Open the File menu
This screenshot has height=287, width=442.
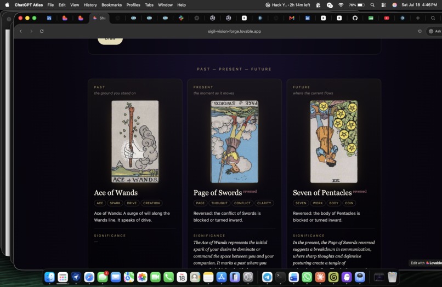[50, 5]
